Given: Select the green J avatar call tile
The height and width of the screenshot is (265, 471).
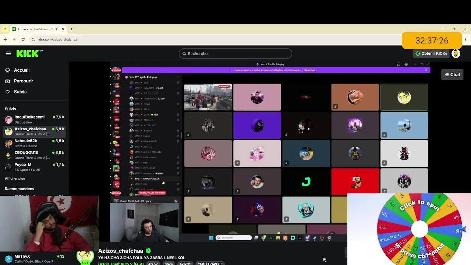Looking at the screenshot, I should click(x=306, y=181).
